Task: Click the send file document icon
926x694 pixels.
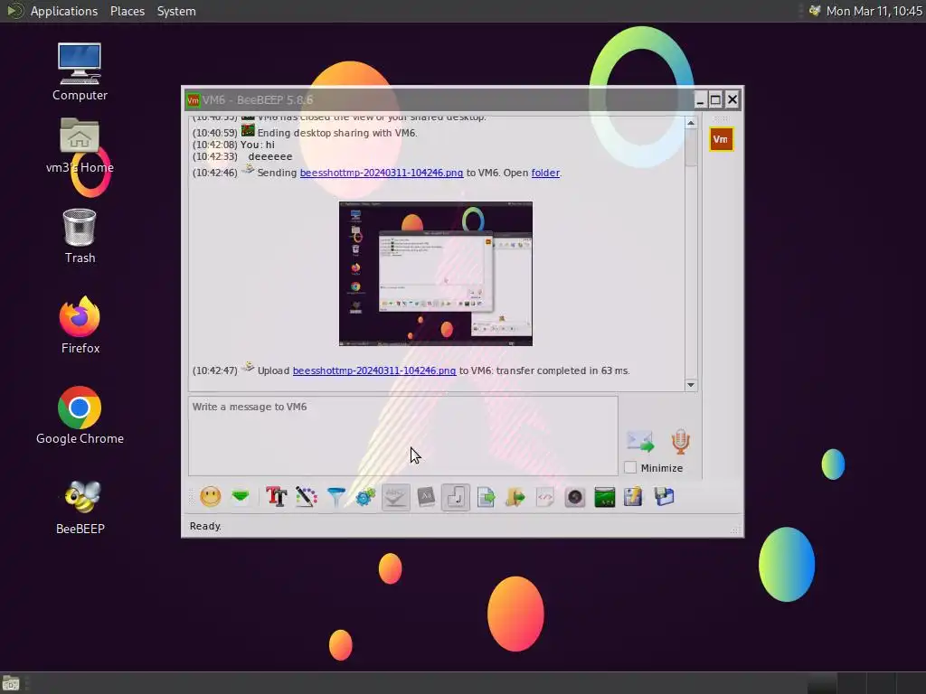Action: tap(486, 497)
